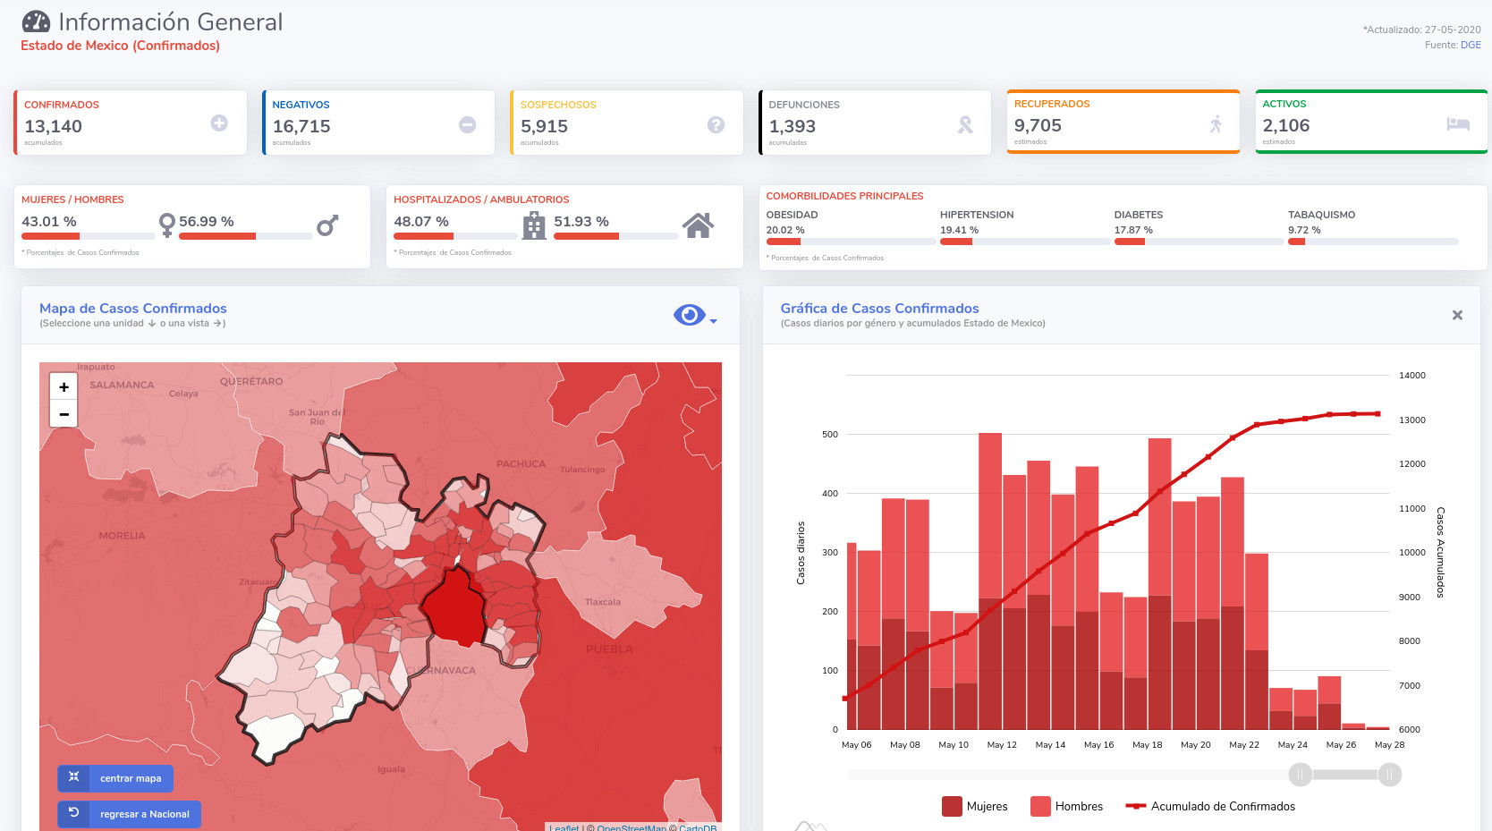Viewport: 1492px width, 831px height.
Task: Click the dashboard gauge icon beside Información General
Action: coord(36,21)
